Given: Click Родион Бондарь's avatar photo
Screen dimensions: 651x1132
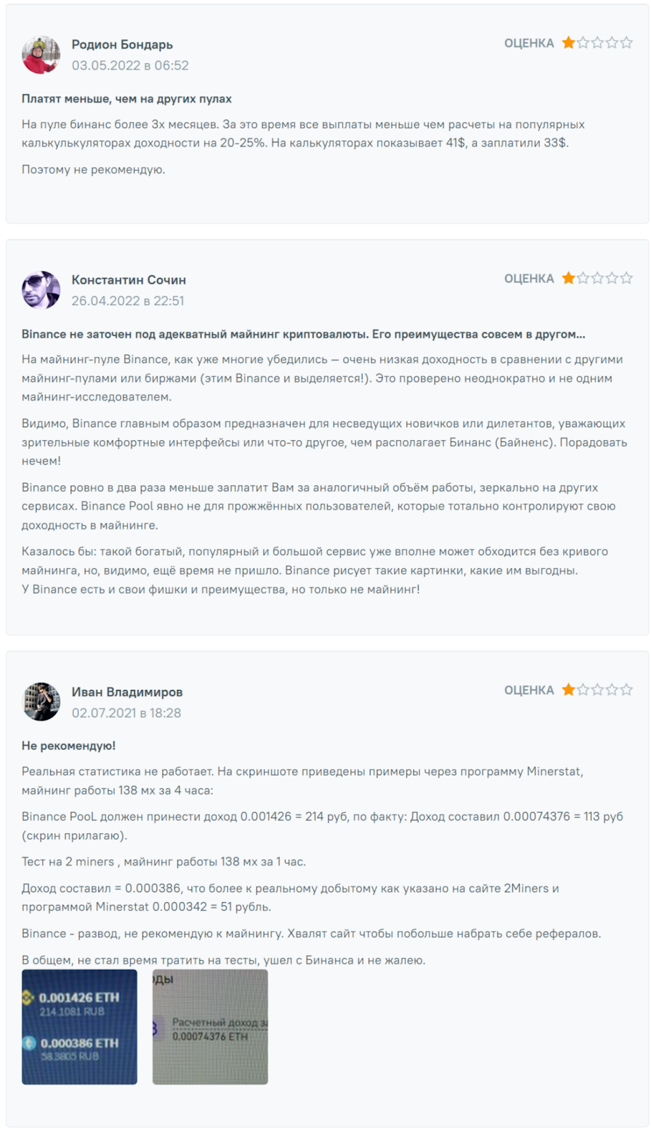Looking at the screenshot, I should point(41,55).
